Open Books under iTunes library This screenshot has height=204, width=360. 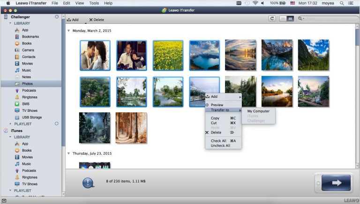pyautogui.click(x=27, y=150)
